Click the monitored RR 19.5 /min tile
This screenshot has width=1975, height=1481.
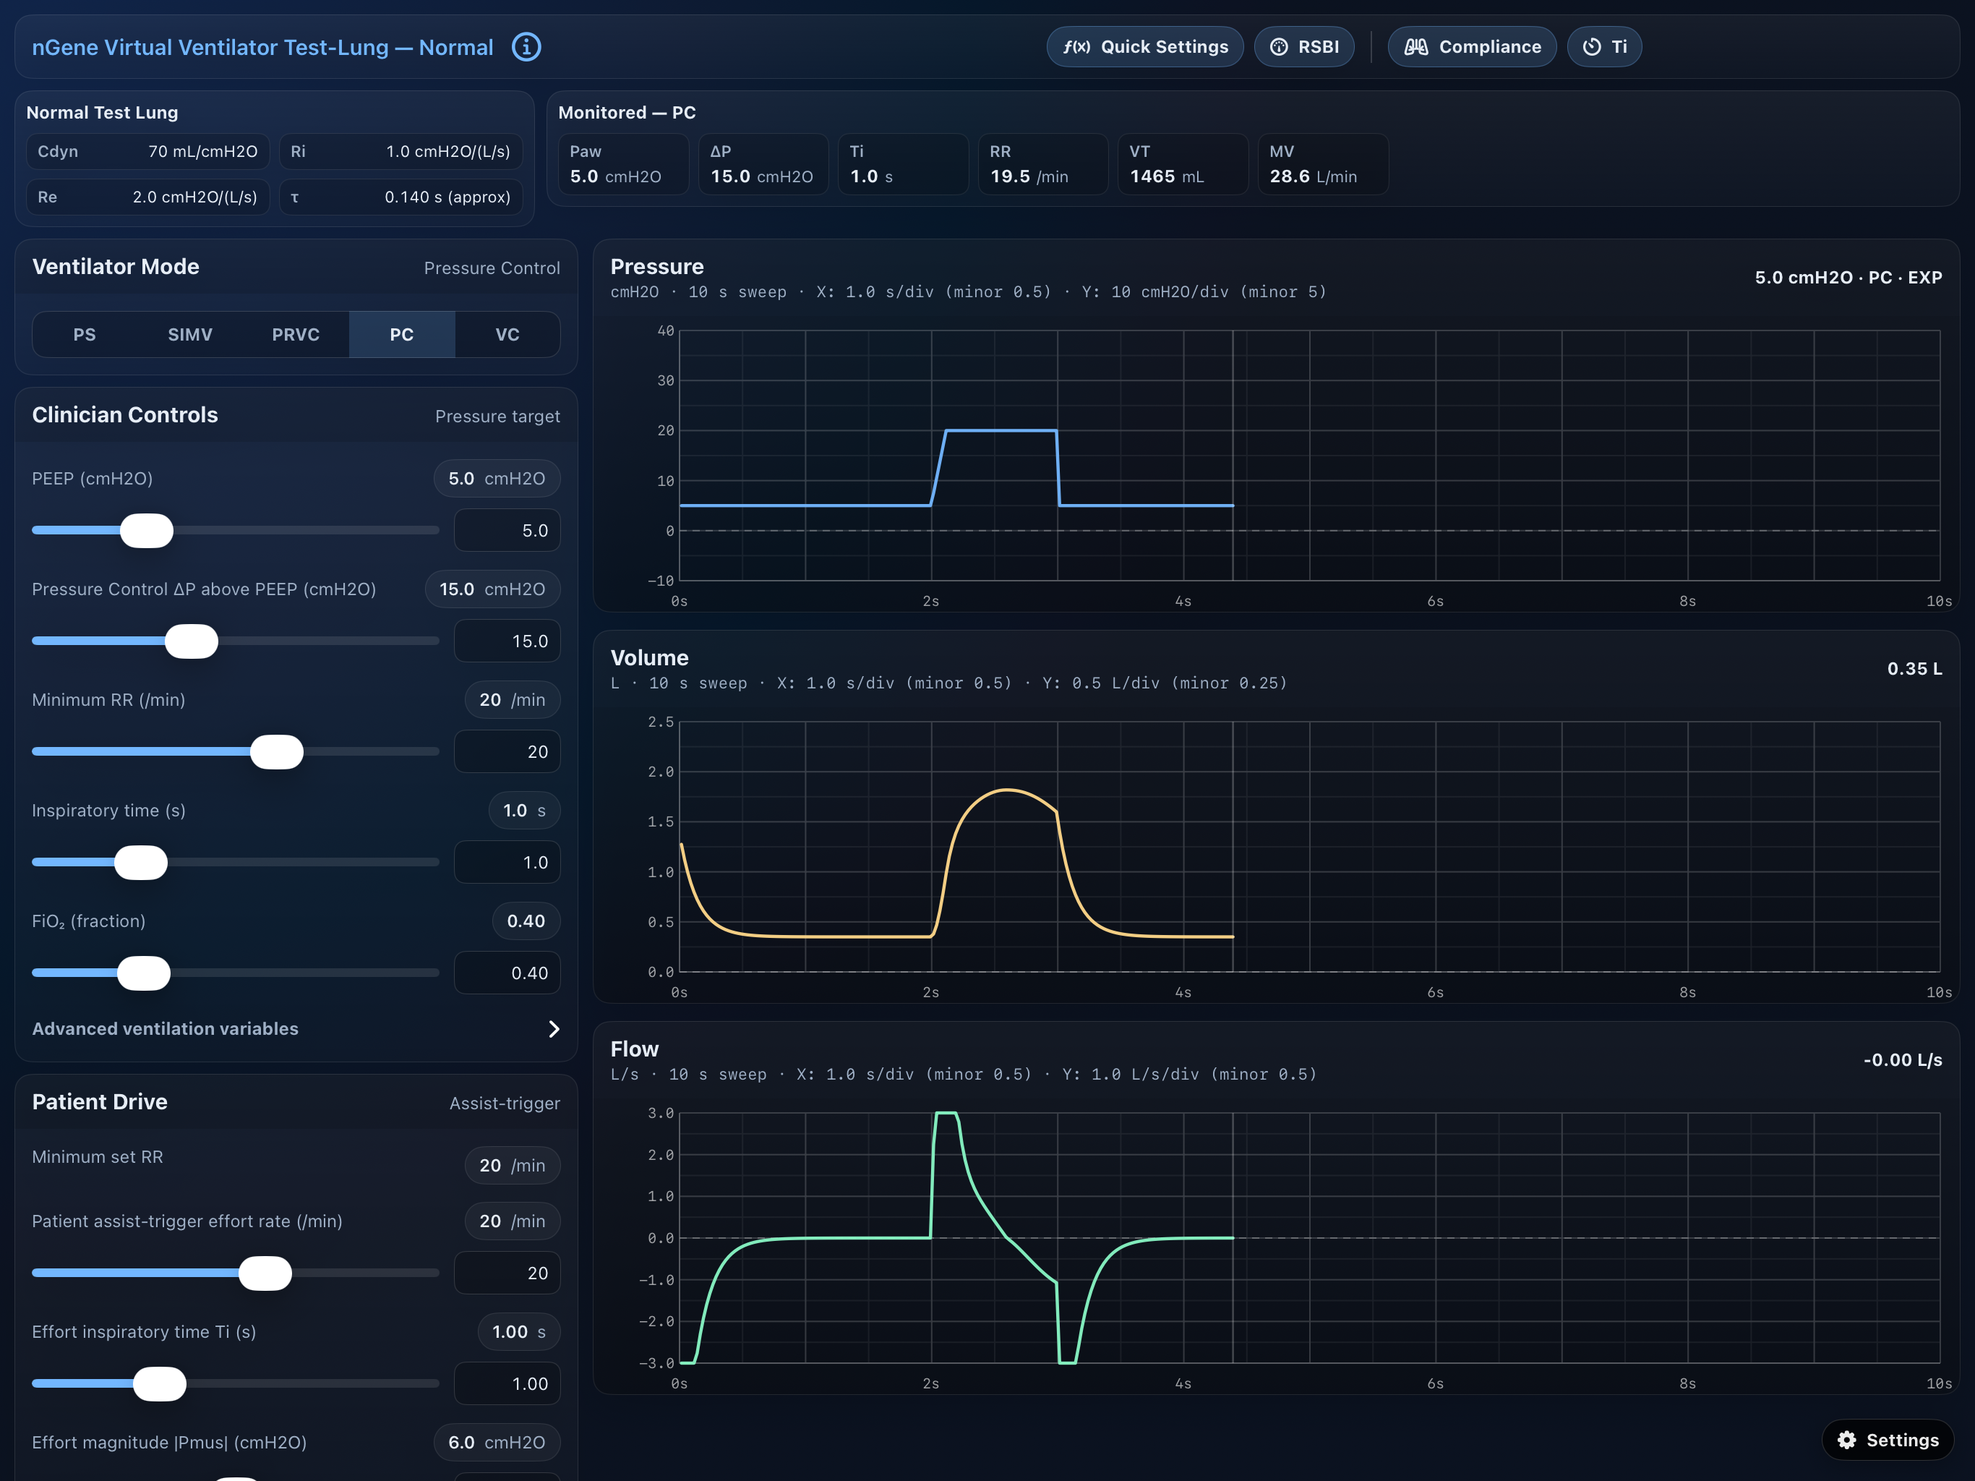(x=1044, y=163)
